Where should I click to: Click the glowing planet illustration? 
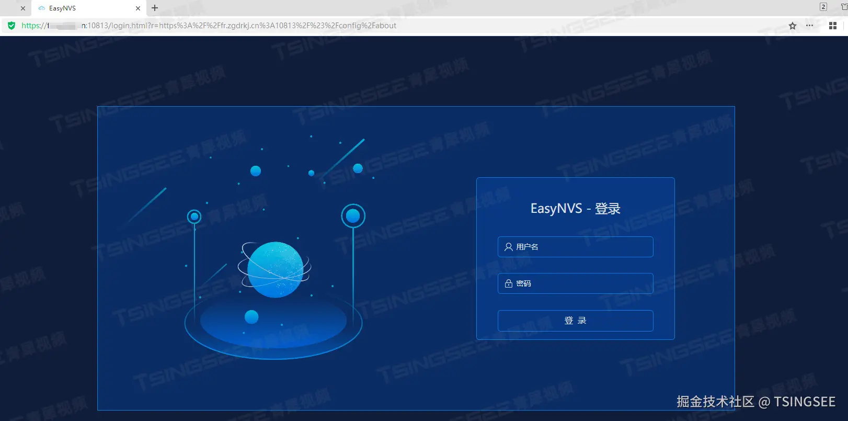(275, 269)
